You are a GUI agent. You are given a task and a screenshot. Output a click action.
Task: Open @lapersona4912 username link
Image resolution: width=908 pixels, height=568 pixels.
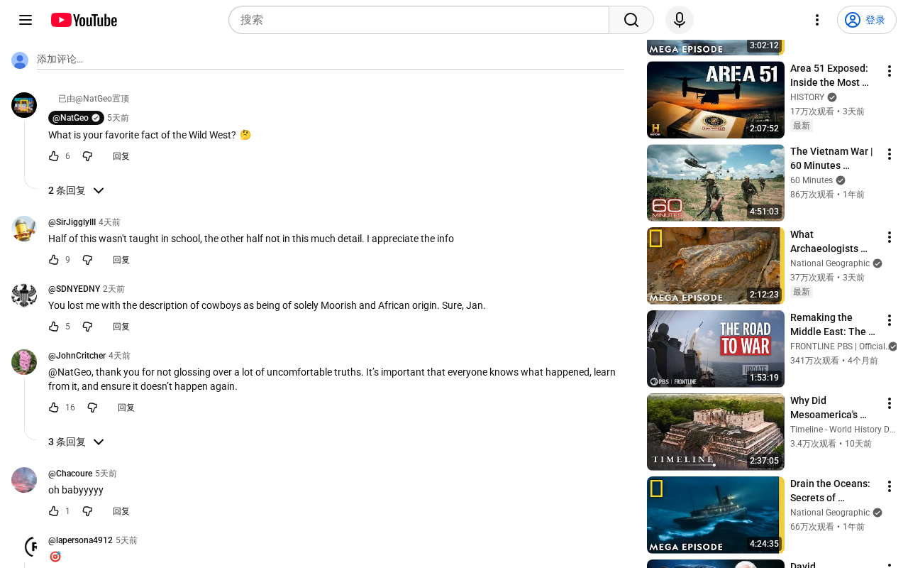click(x=80, y=540)
